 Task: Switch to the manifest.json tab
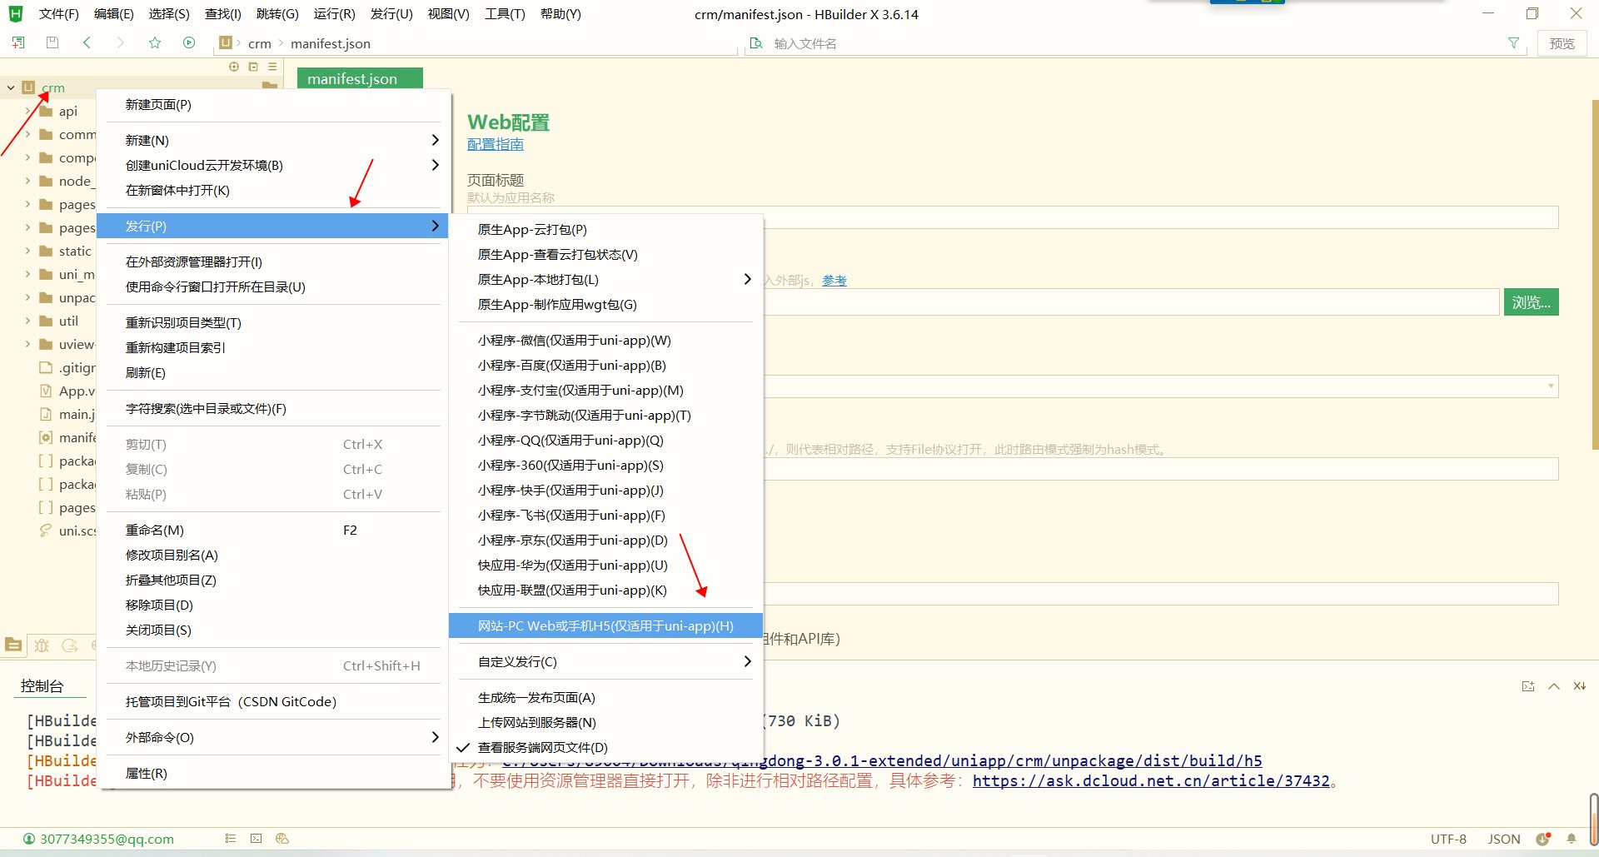pos(360,78)
